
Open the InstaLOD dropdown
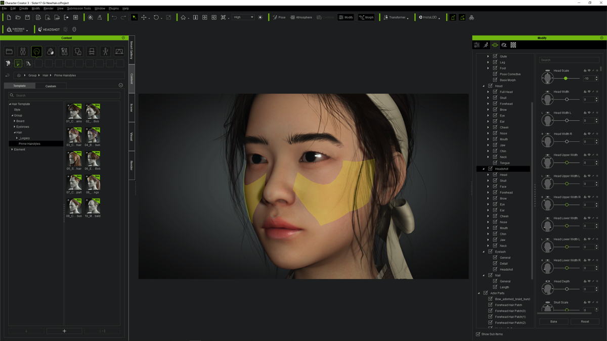429,17
